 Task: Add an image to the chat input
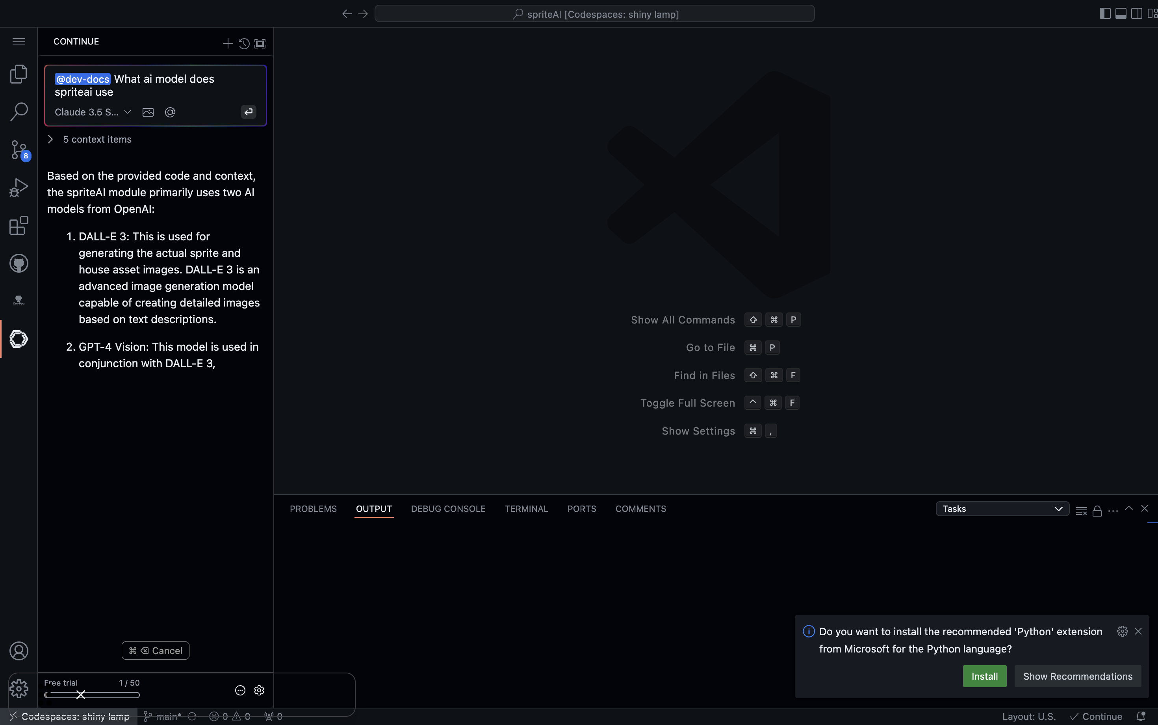[x=148, y=112]
